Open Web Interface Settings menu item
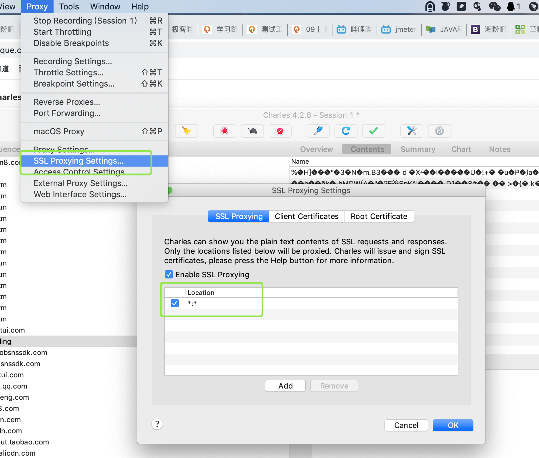Screen dimensions: 539x458 95,194
